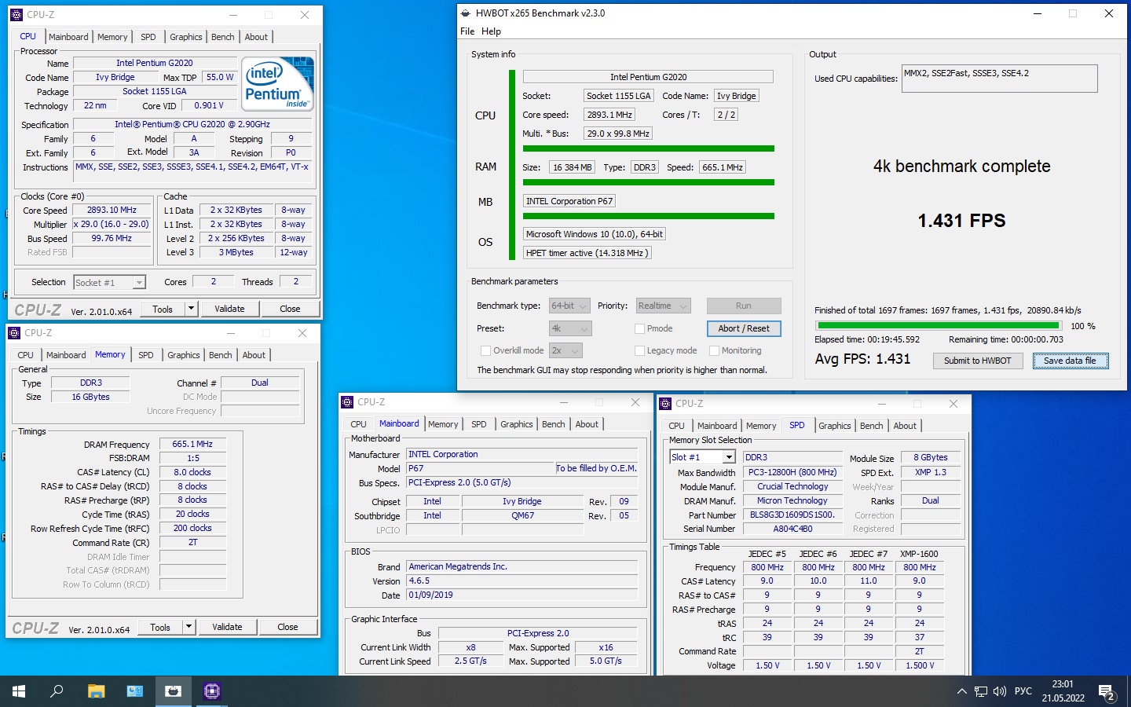1131x707 pixels.
Task: Click the Core Speed 2893.10 MHz value
Action: coord(112,211)
